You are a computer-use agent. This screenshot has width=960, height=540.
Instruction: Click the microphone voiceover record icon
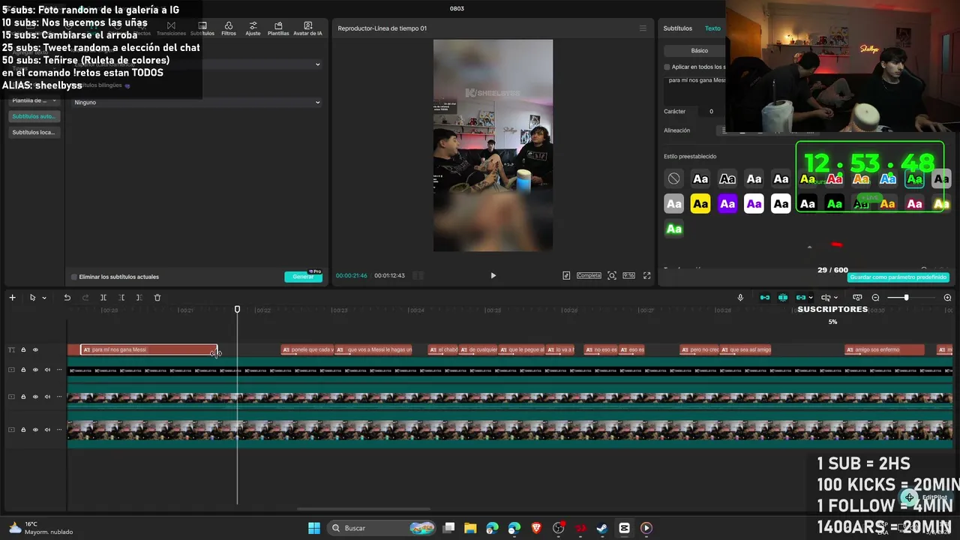point(740,298)
